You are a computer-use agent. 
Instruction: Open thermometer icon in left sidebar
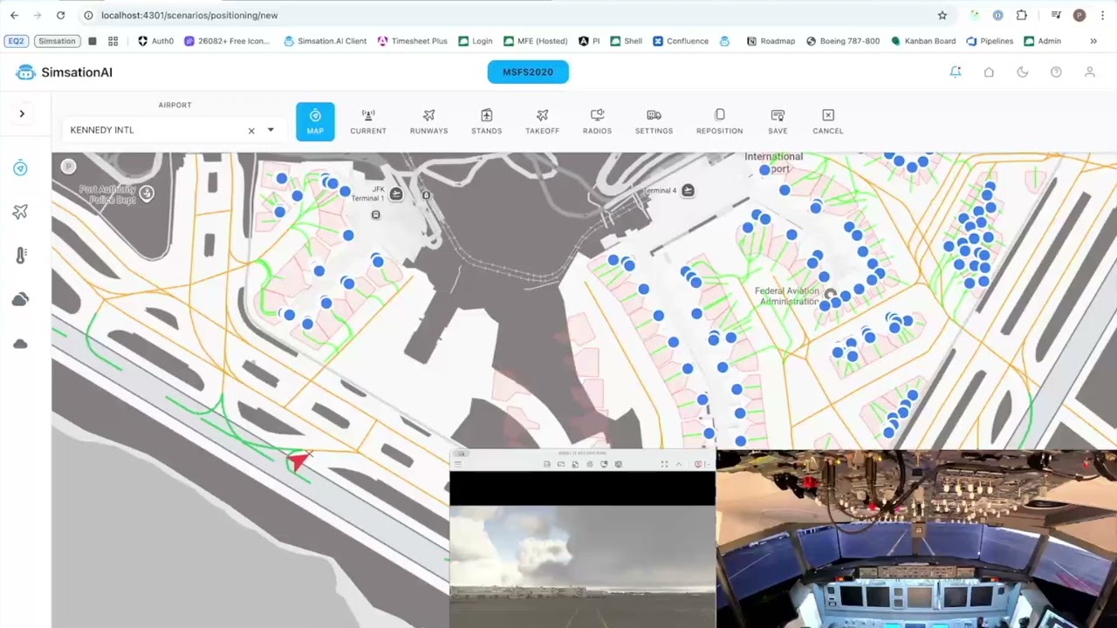[x=20, y=256]
